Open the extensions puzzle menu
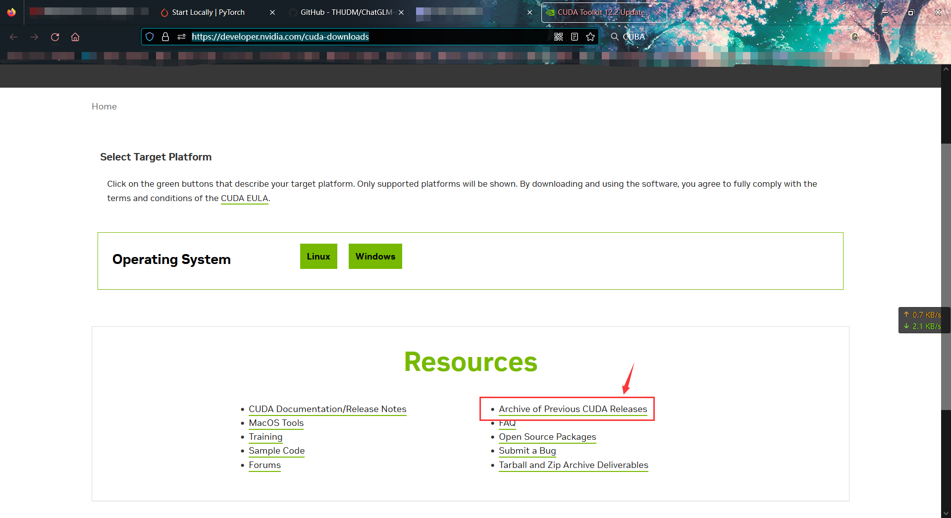 876,37
